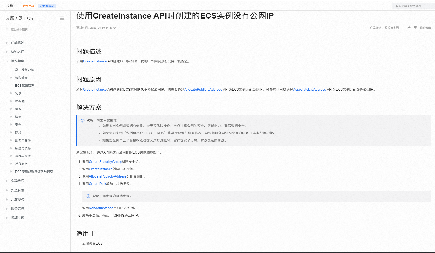Open AllocatePublicIpAddress link in 问题原因
The width and height of the screenshot is (435, 253).
[x=203, y=90]
